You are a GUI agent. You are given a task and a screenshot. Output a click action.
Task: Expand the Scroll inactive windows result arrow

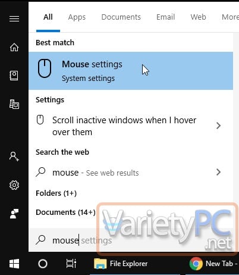pos(218,126)
